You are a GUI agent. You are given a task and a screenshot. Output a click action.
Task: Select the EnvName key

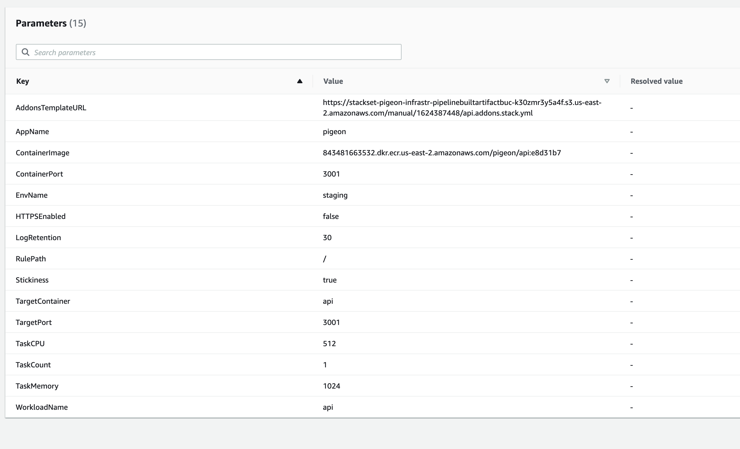[x=32, y=195]
